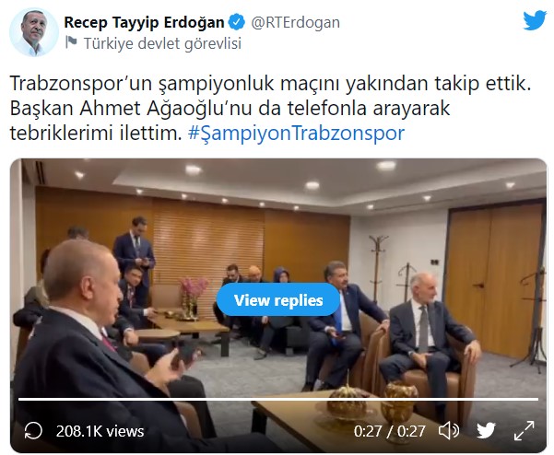554x455 pixels.
Task: Click the Recep Tayyip Erdoğan display name
Action: coord(144,23)
